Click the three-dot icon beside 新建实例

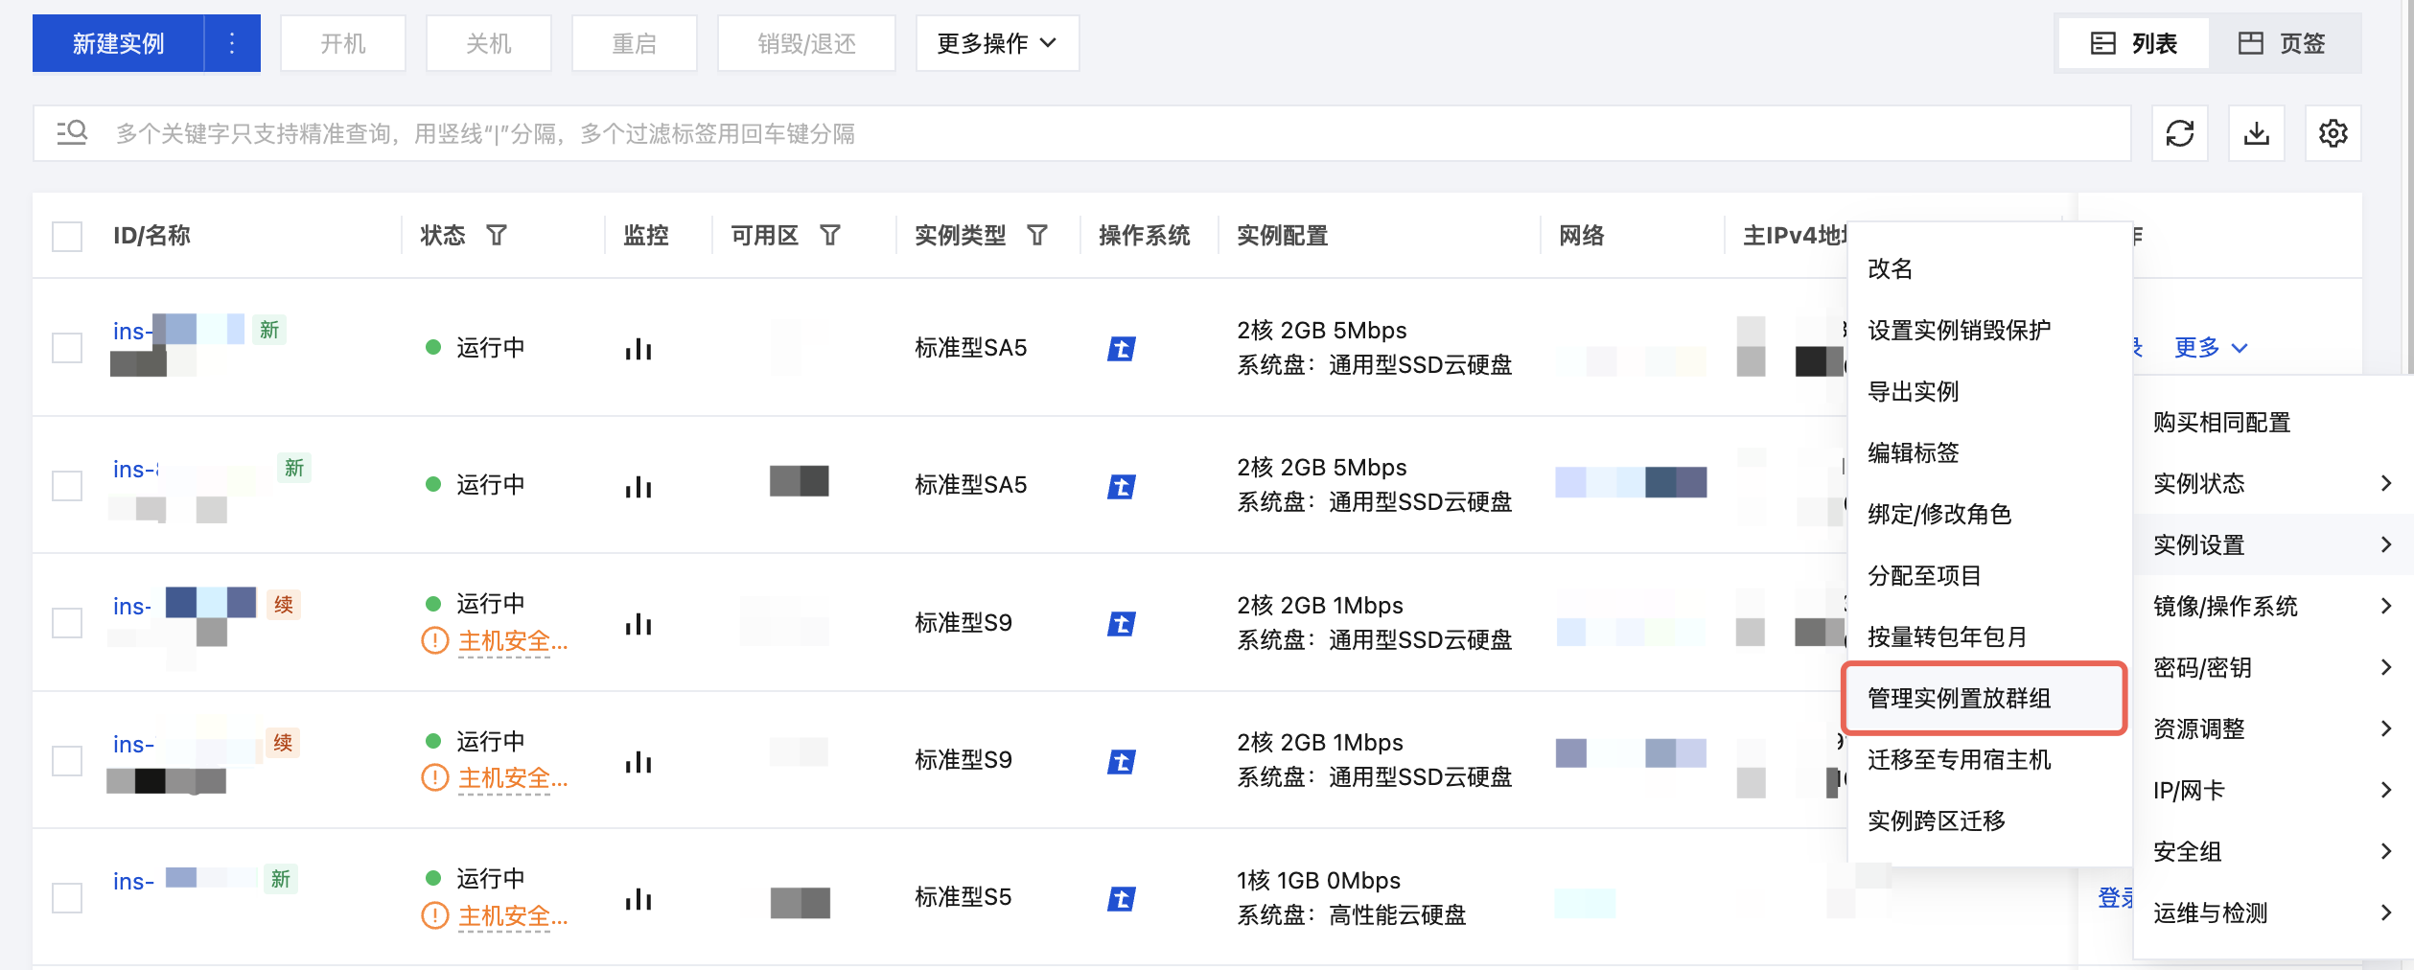coord(232,43)
